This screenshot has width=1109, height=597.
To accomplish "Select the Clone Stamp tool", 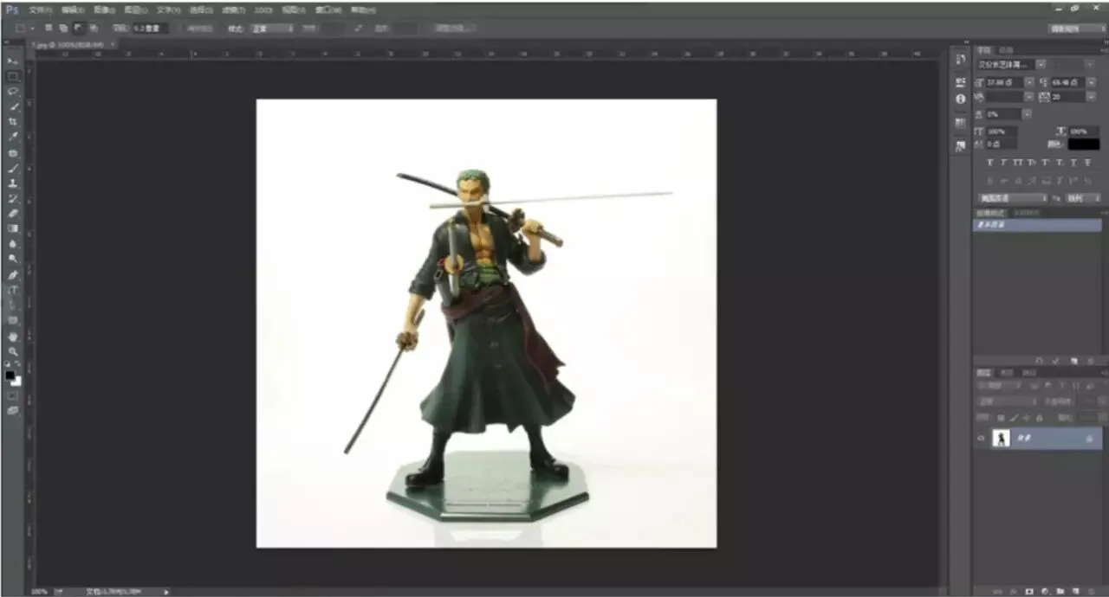I will [x=13, y=183].
